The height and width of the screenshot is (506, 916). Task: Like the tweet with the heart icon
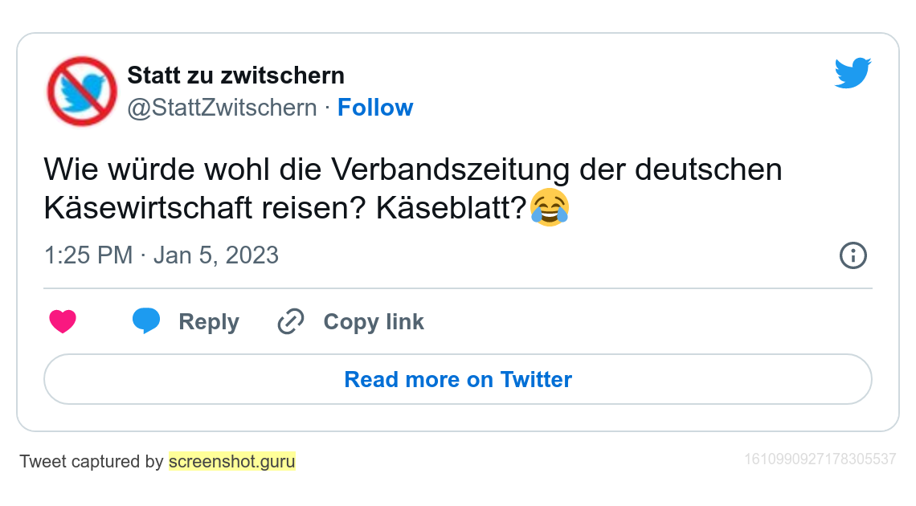click(x=63, y=322)
